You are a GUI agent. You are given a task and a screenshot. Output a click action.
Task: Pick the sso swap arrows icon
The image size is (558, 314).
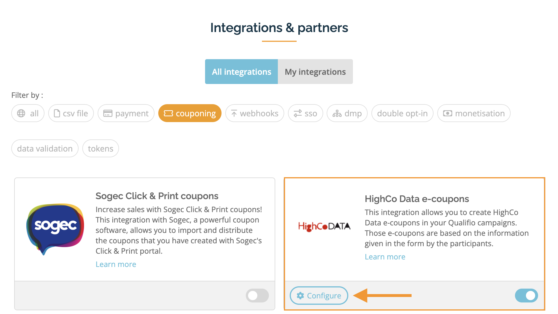point(298,113)
